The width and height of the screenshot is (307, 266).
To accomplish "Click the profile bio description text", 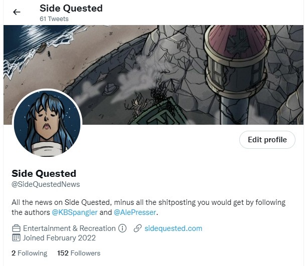I will tap(148, 207).
